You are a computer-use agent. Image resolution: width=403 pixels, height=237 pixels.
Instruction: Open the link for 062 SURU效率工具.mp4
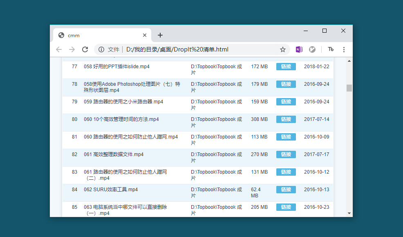(x=286, y=189)
